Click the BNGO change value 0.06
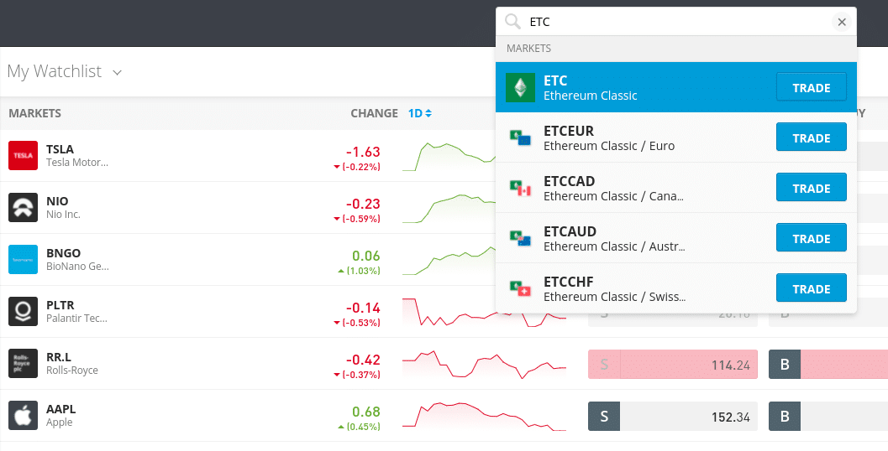This screenshot has height=451, width=888. click(x=365, y=256)
